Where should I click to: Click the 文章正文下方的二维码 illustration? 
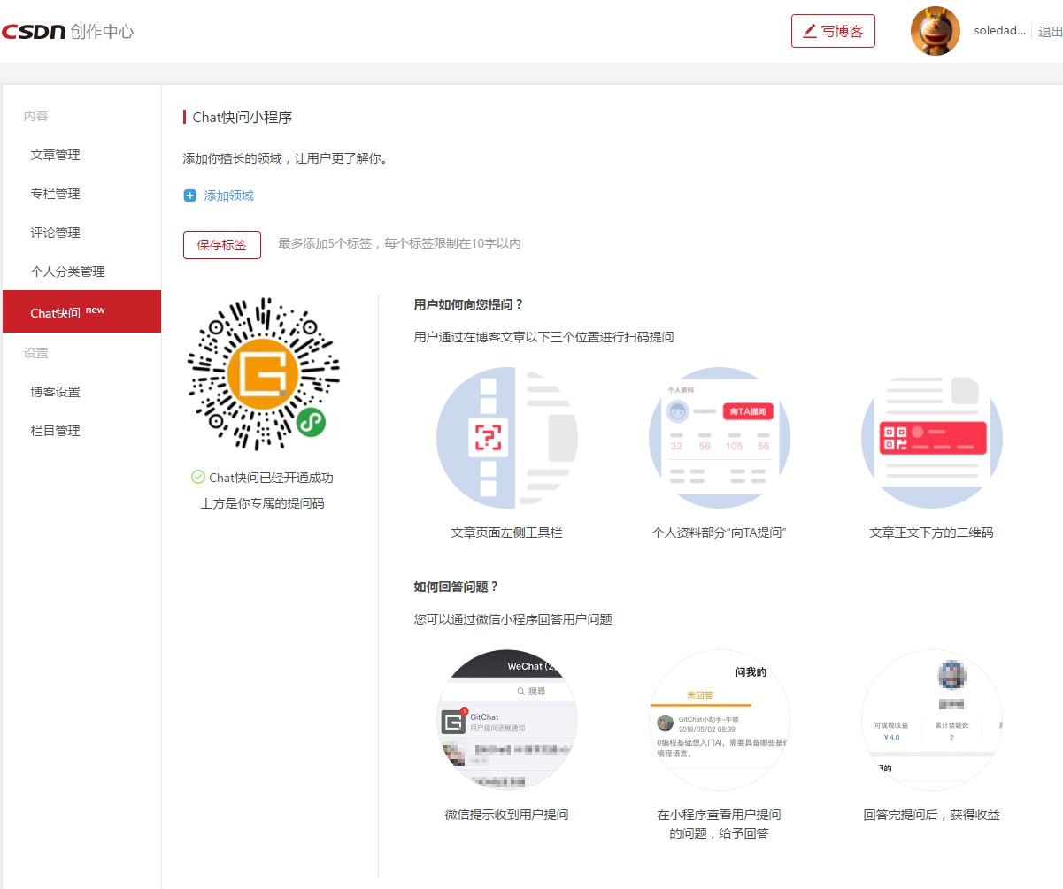[932, 438]
